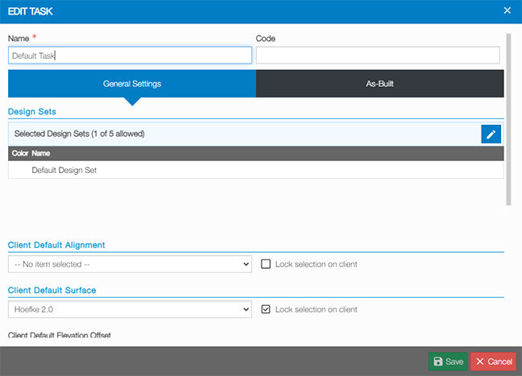Click the Selected Design Sets (1 of 5 allowed) label
The height and width of the screenshot is (376, 522).
coord(79,134)
